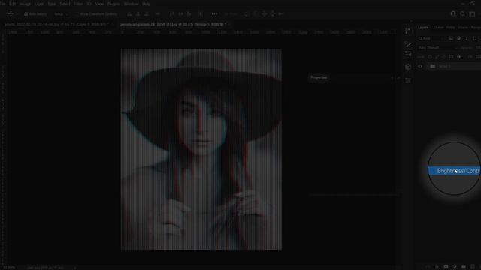
Task: Open the more align options (three dots)
Action: point(214,14)
